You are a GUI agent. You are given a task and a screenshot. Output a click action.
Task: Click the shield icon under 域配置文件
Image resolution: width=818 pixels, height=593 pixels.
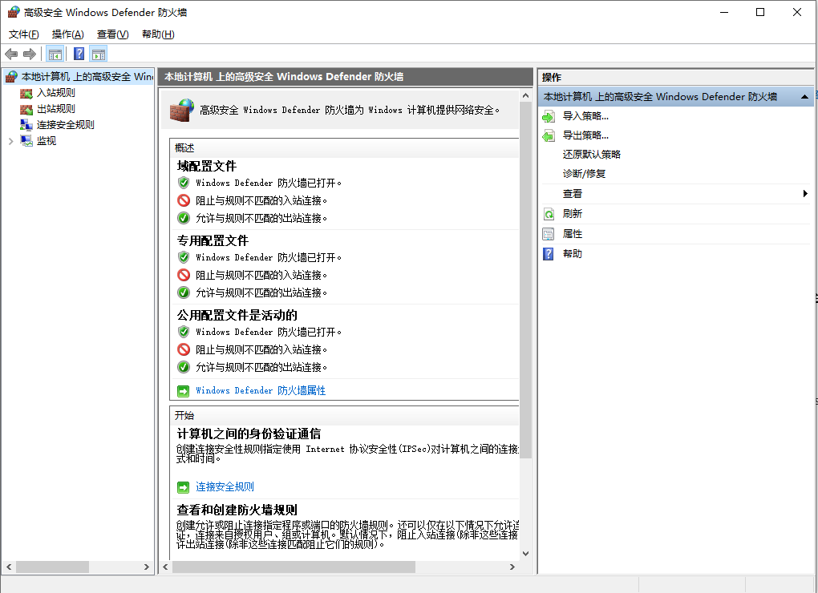(184, 183)
